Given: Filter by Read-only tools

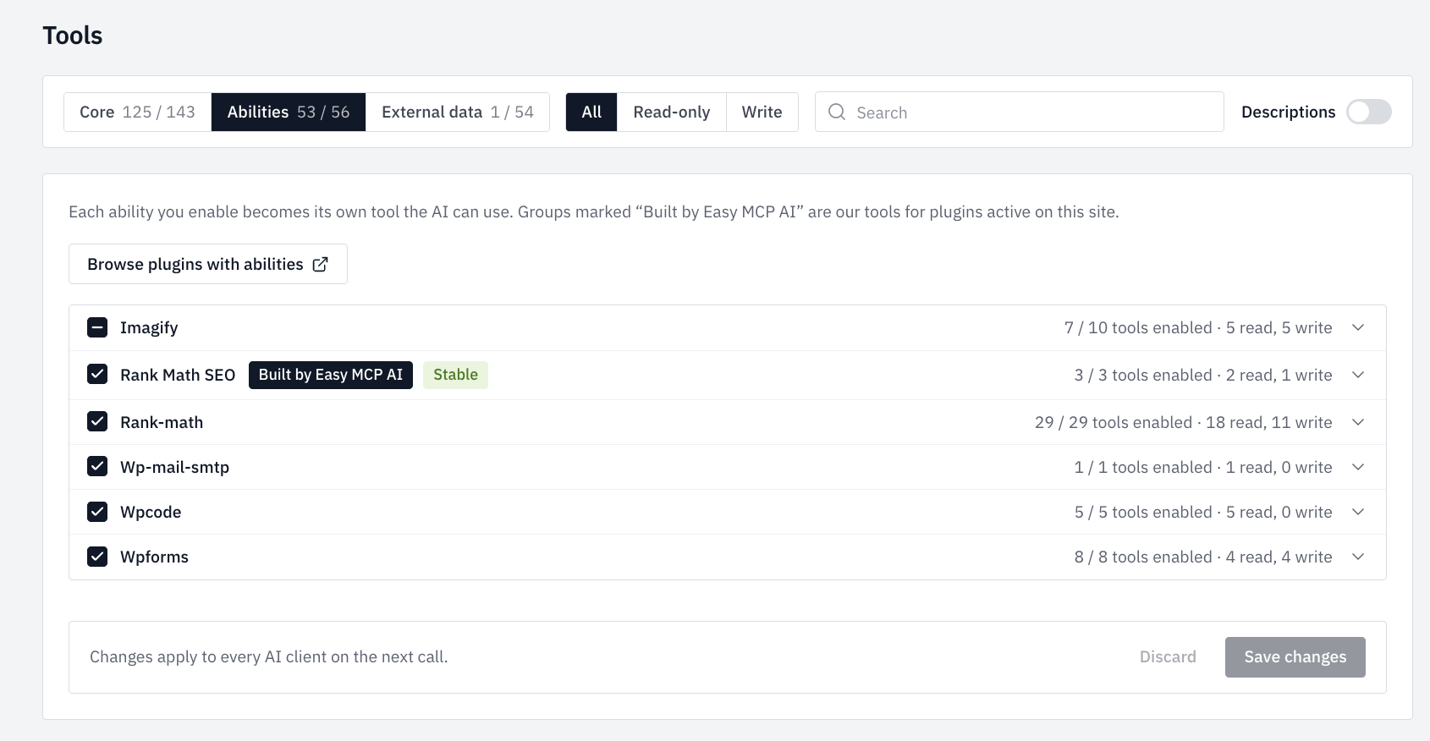Looking at the screenshot, I should click(x=672, y=112).
